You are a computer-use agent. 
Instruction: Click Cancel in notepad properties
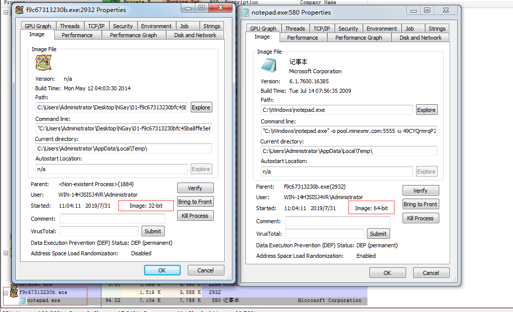pos(431,273)
